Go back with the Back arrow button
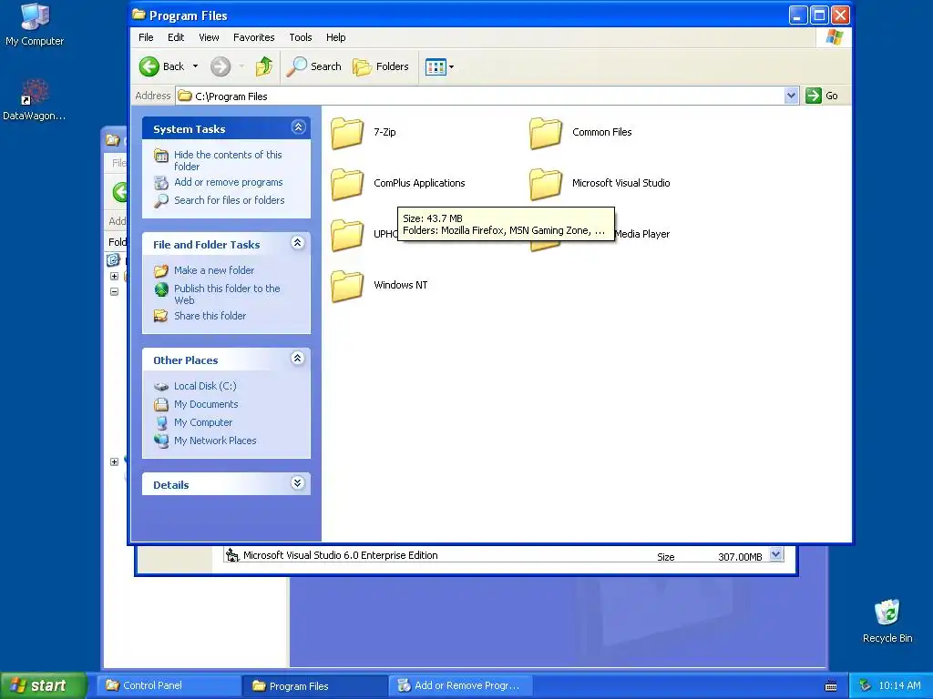 point(162,66)
